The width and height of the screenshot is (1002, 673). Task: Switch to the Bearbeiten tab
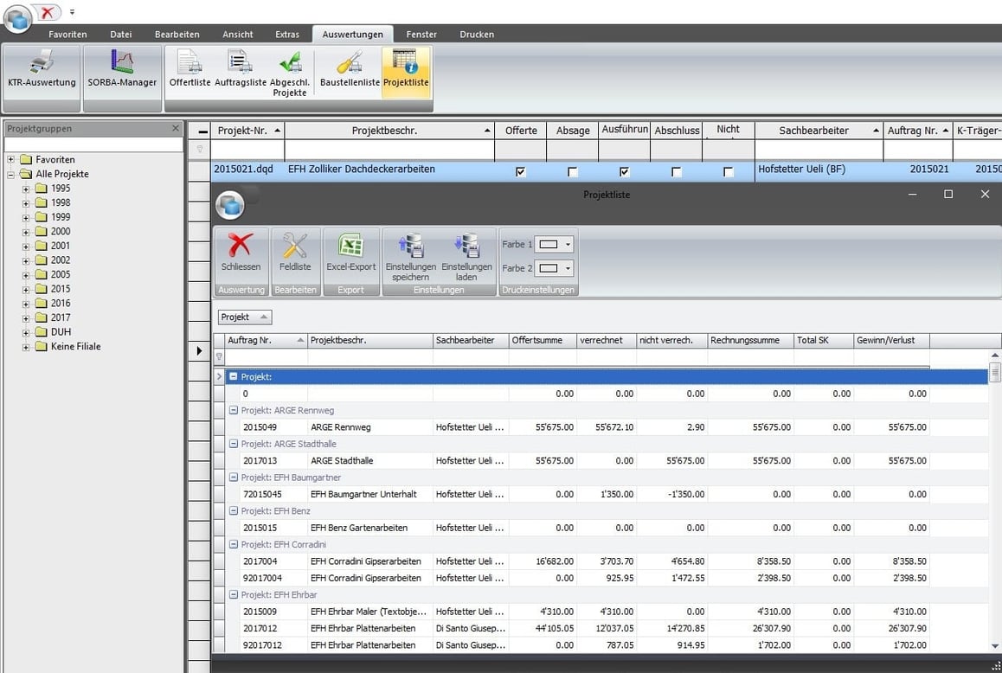pos(177,35)
